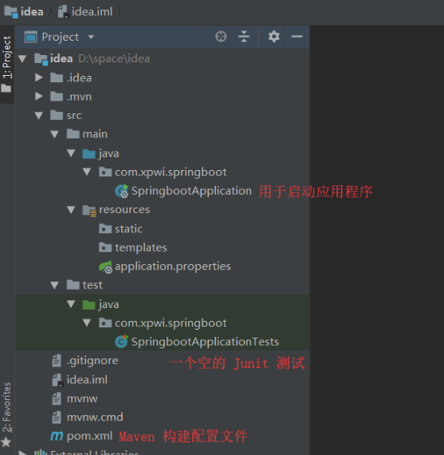
Task: Select the SpringbootApplication class name
Action: tap(191, 191)
